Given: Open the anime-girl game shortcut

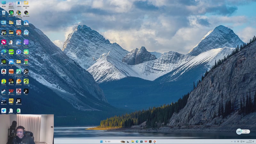Looking at the screenshot, I should [x=19, y=91].
